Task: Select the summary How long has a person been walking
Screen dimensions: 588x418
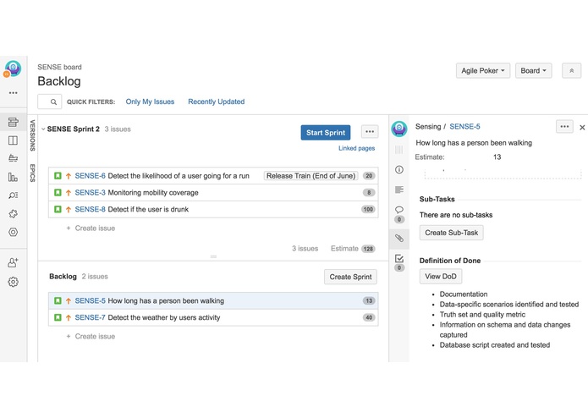Action: (x=474, y=143)
